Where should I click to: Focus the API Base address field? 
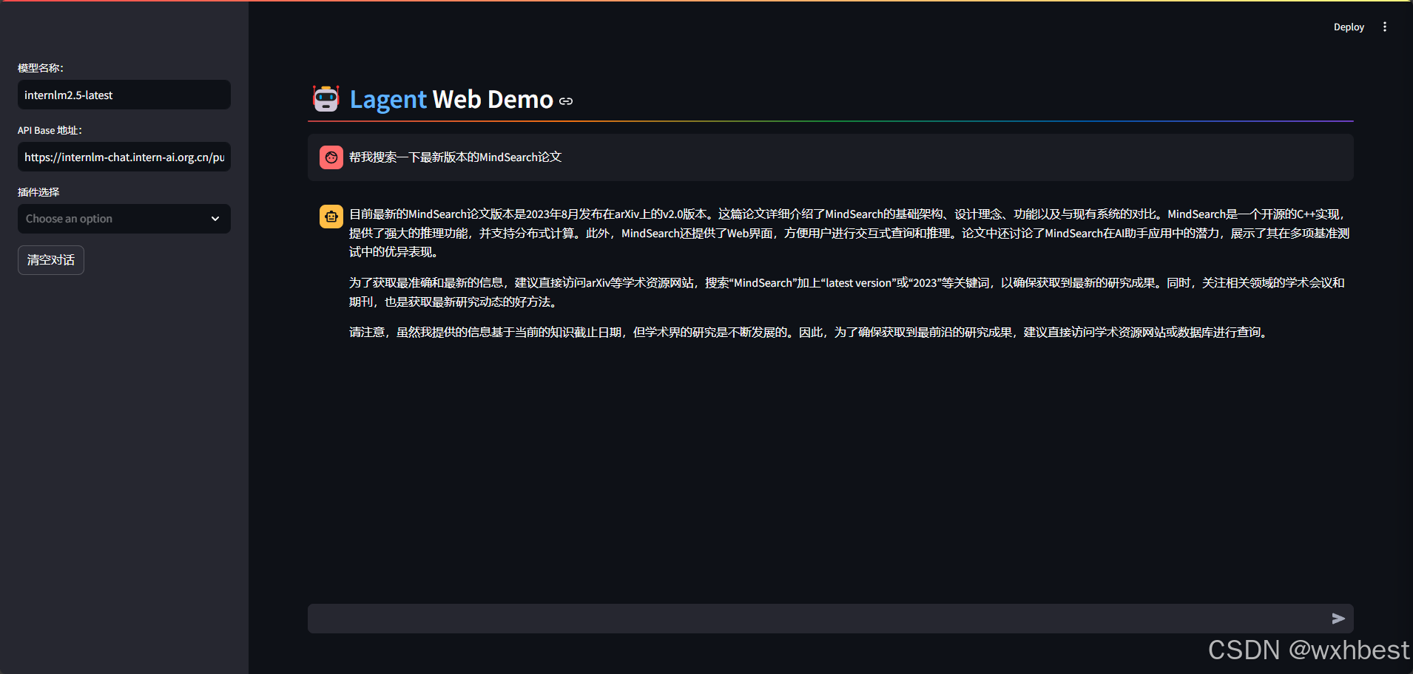[x=124, y=157]
